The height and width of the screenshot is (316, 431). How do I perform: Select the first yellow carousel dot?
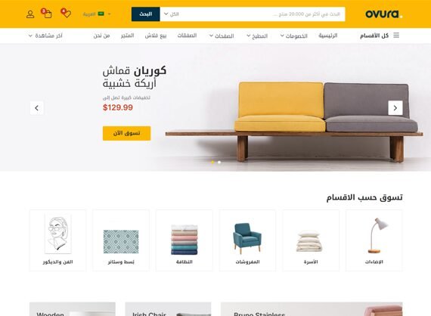(x=212, y=162)
